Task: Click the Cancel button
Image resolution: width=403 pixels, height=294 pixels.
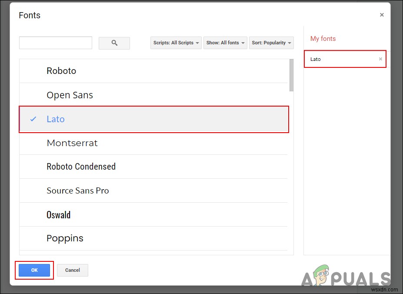Action: point(73,270)
